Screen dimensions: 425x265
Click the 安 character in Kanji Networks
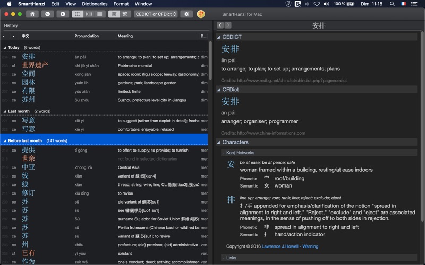(231, 164)
